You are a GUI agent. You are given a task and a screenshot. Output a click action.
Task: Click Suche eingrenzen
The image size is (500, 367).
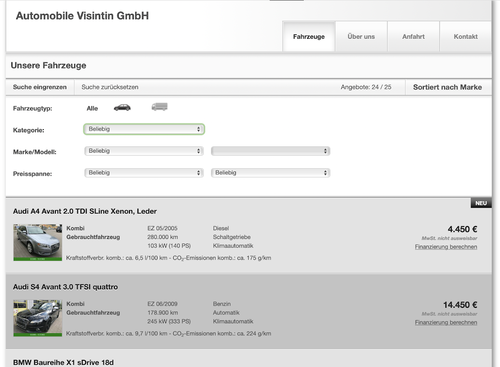point(40,87)
